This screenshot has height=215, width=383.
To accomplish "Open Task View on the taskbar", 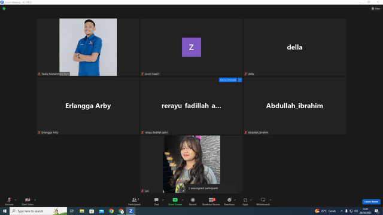I will tap(72, 211).
